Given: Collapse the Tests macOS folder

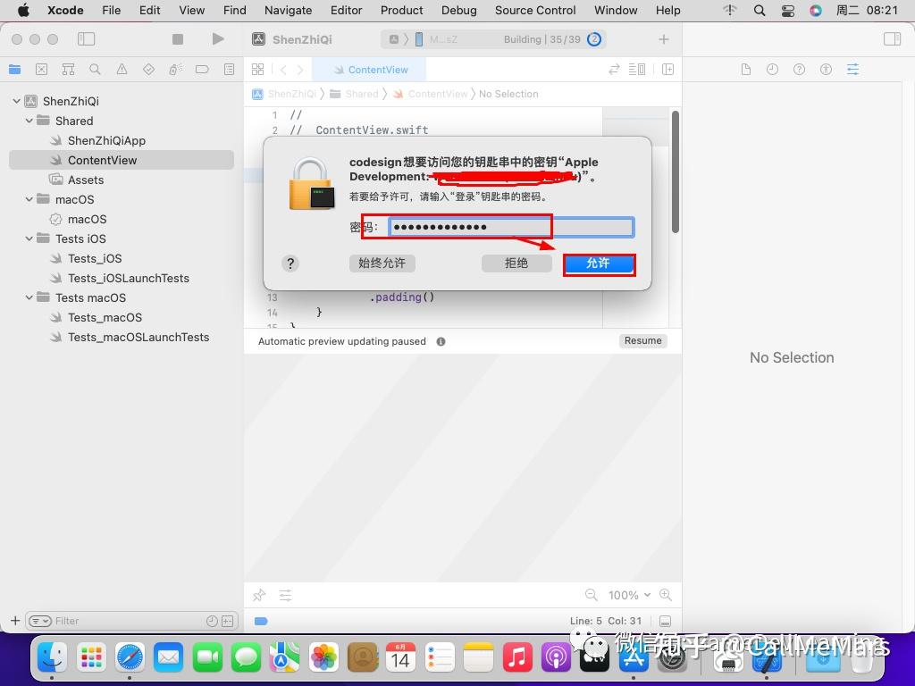Looking at the screenshot, I should (x=29, y=297).
